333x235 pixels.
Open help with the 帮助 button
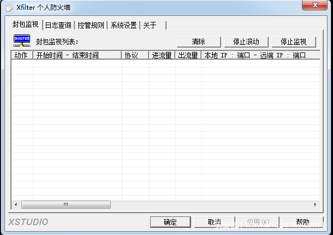[303, 222]
